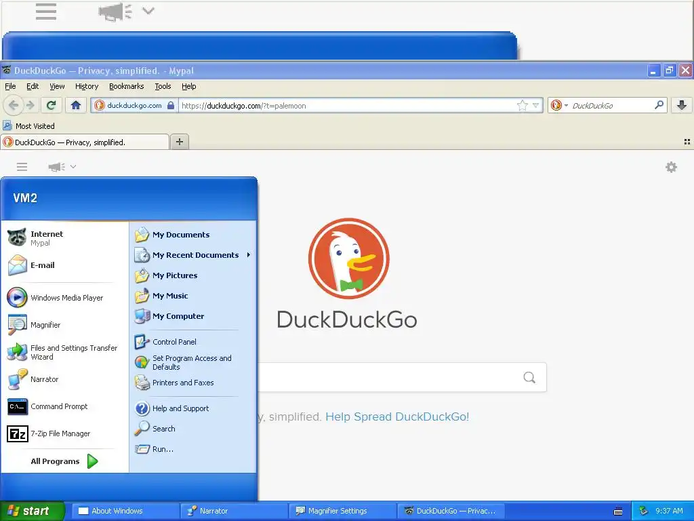Open E-mail from the Start menu
Viewport: 694px width, 521px height.
pyautogui.click(x=65, y=265)
